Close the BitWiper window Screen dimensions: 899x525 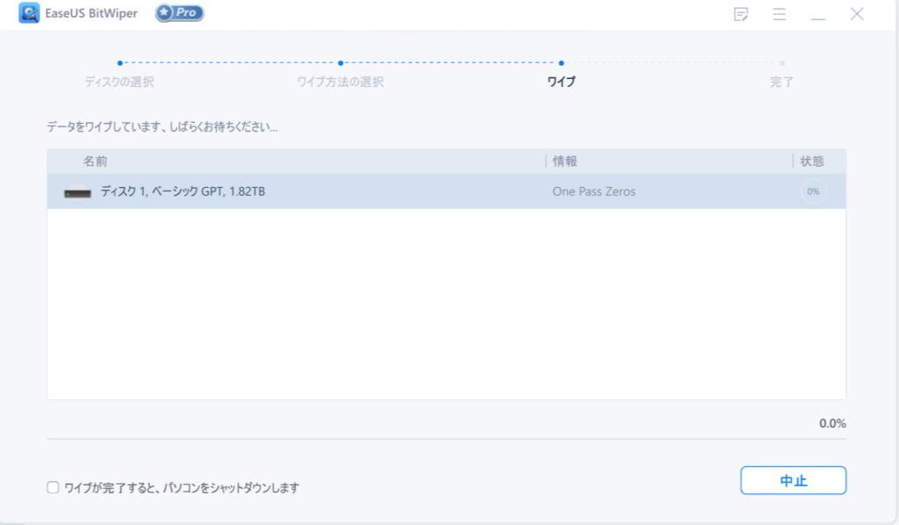pyautogui.click(x=858, y=14)
